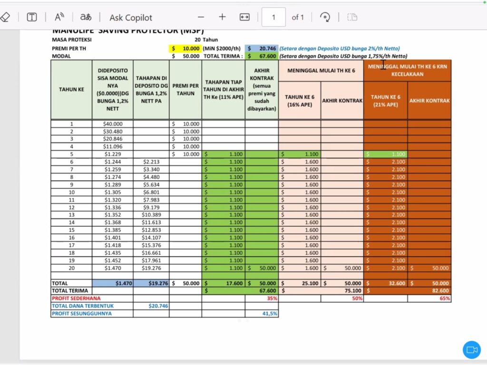The height and width of the screenshot is (365, 487).
Task: Click the TOTAL row value 25.100
Action: pos(300,283)
